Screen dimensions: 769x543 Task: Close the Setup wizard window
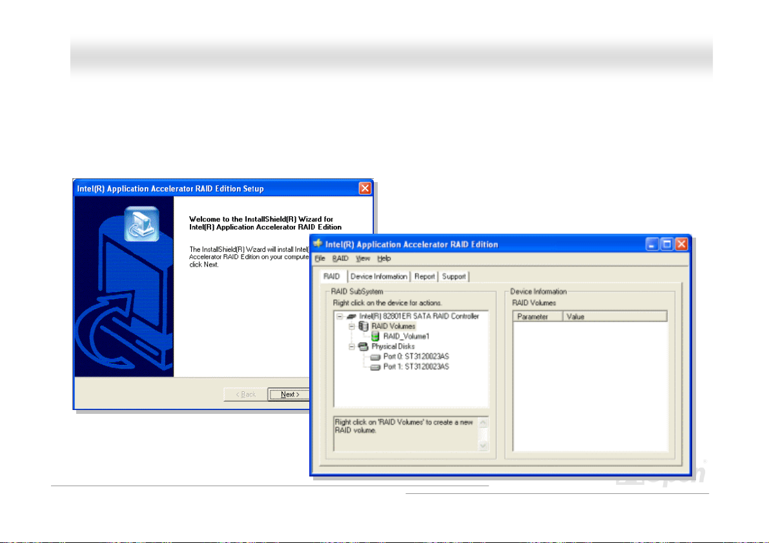365,189
